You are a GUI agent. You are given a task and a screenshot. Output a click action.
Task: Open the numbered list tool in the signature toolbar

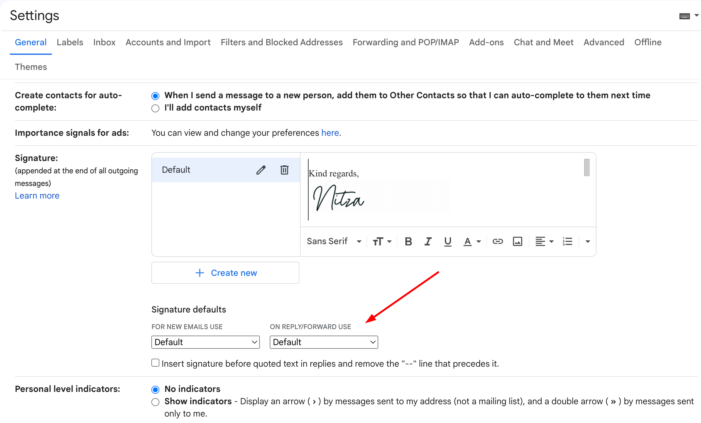click(568, 241)
